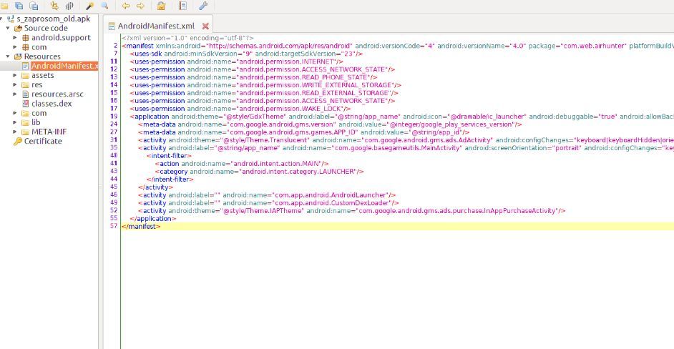Click the Sync with editor icon
The height and width of the screenshot is (349, 674).
click(54, 6)
